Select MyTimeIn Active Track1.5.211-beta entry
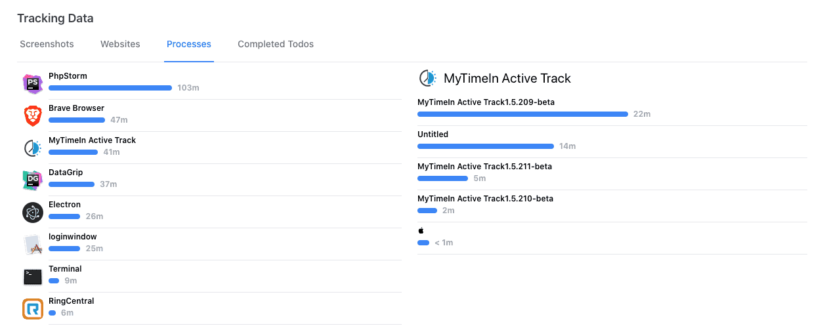Screen dimensions: 827x328 point(484,167)
